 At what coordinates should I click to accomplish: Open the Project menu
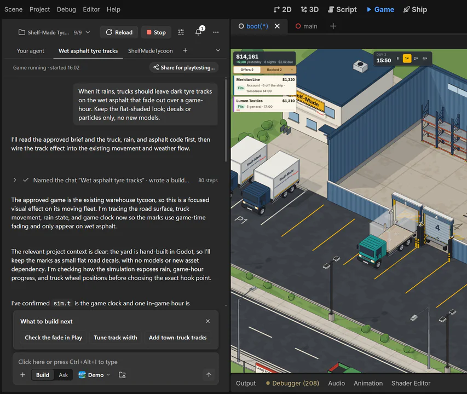[39, 9]
